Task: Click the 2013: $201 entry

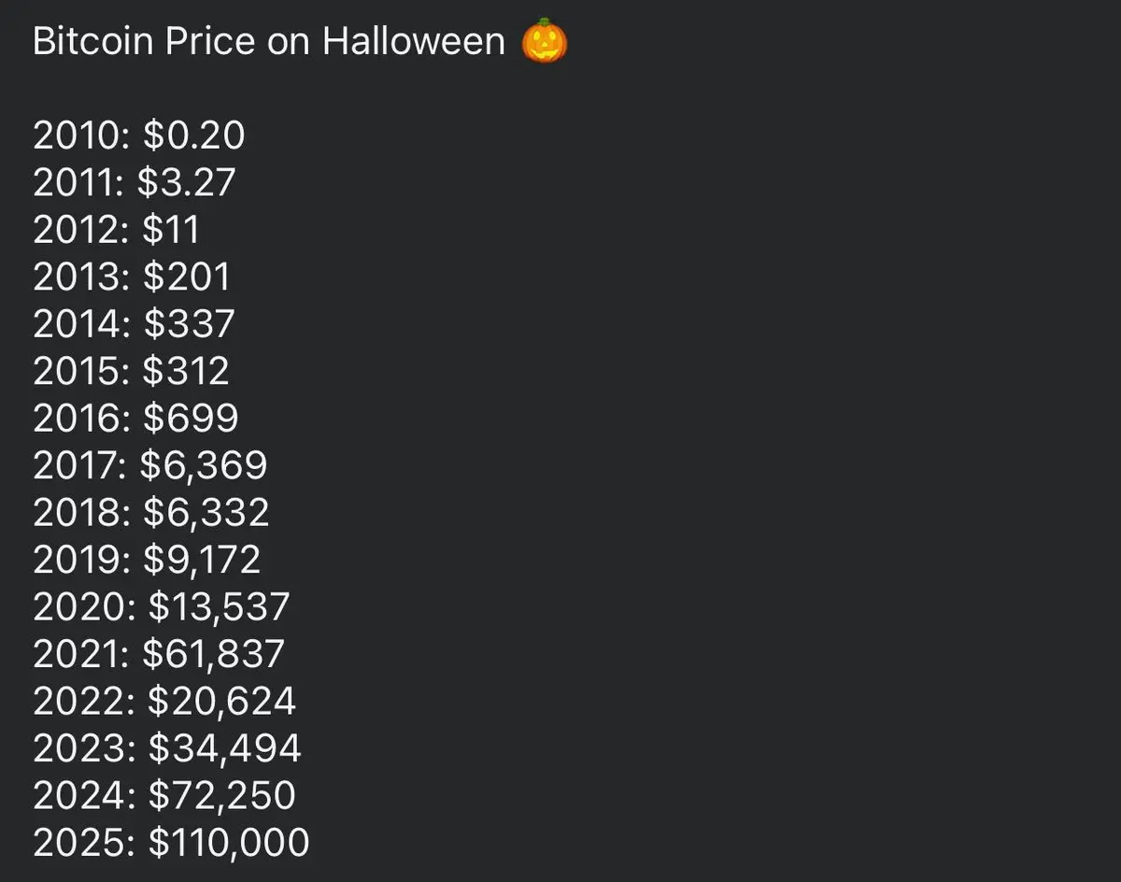Action: click(x=132, y=277)
